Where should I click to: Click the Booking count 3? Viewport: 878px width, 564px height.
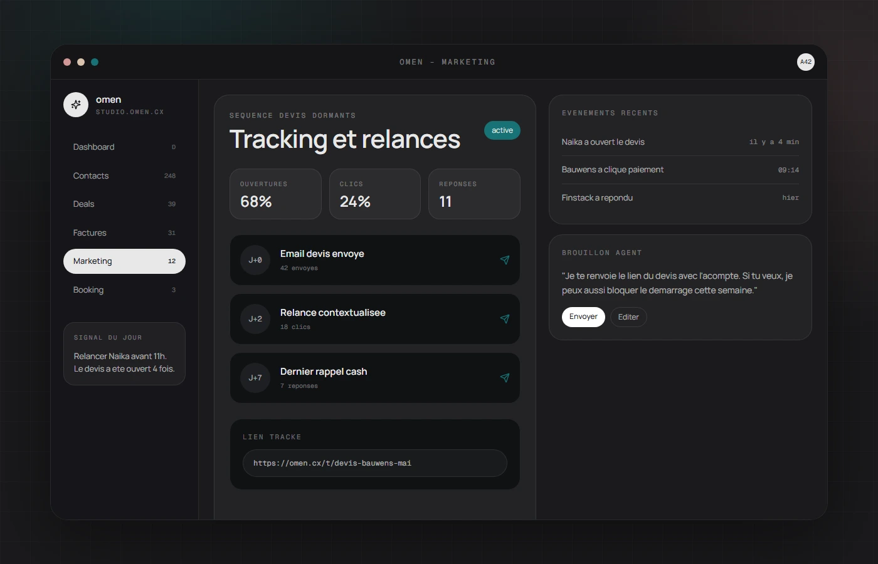click(174, 290)
